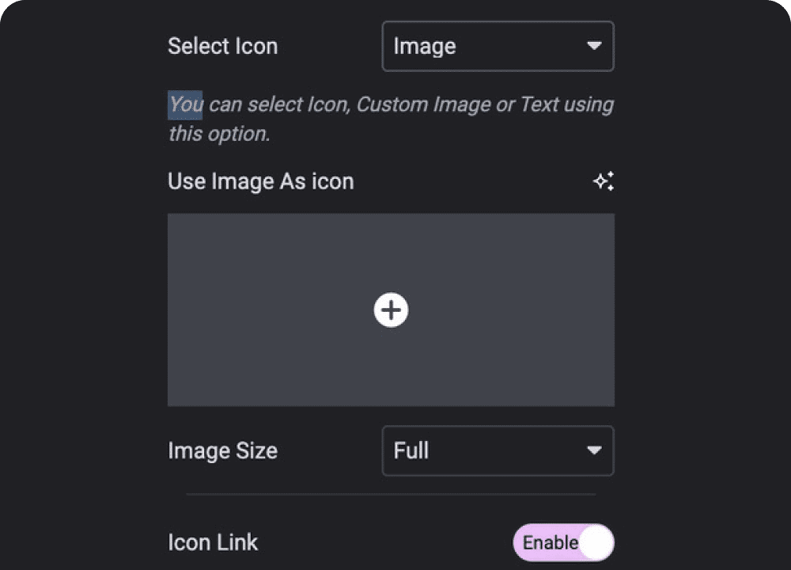Toggle the Icon Link switch

pyautogui.click(x=563, y=543)
